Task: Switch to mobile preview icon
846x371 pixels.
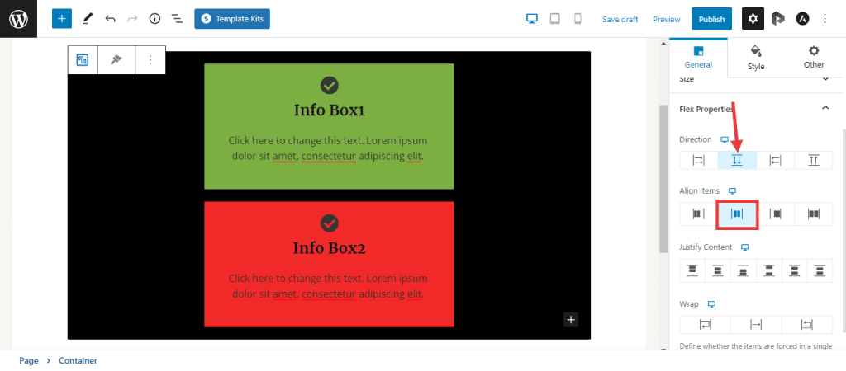Action: click(x=577, y=18)
